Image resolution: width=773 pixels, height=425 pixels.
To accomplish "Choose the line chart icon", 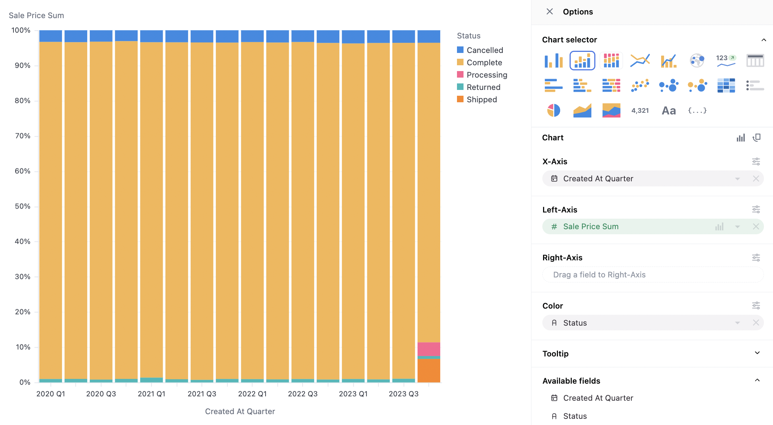I will click(640, 61).
